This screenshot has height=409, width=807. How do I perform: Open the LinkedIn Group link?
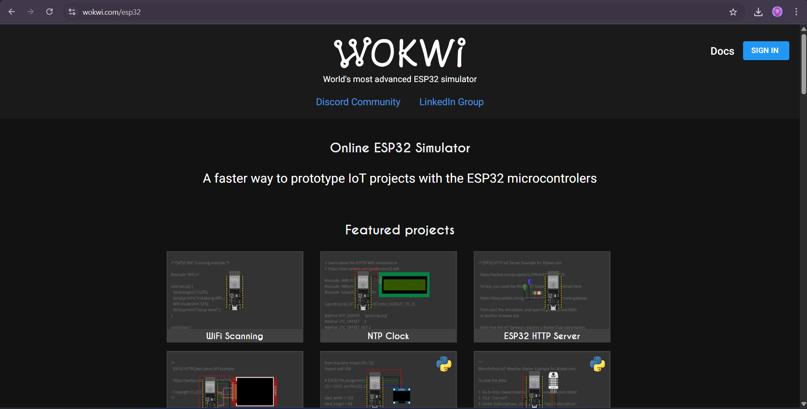tap(451, 102)
